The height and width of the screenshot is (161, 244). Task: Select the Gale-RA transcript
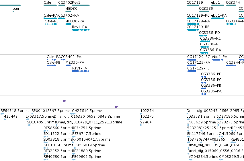coord(50,18)
